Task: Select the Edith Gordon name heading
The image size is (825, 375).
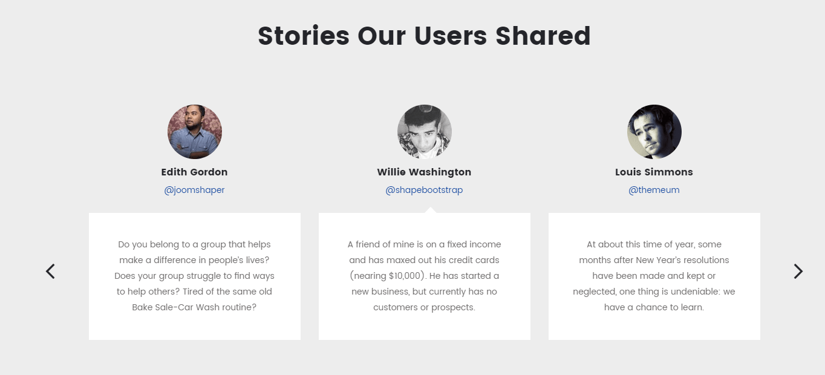Action: pyautogui.click(x=195, y=172)
